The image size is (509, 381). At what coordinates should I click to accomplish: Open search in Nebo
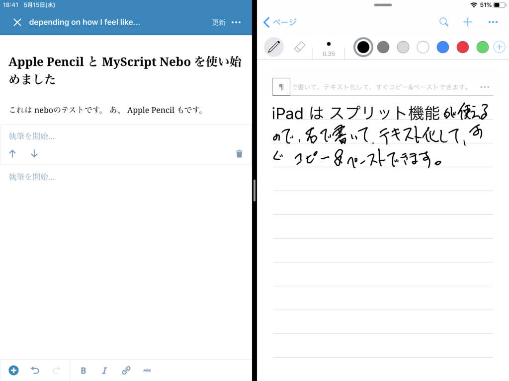[x=444, y=22]
